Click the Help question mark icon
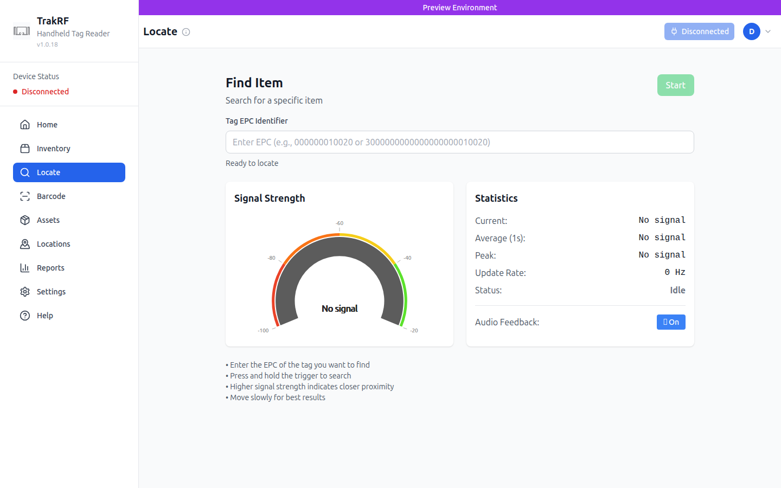This screenshot has width=781, height=488. pyautogui.click(x=25, y=316)
